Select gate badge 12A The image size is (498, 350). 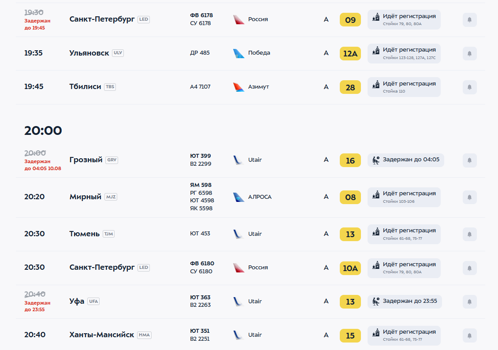[350, 54]
